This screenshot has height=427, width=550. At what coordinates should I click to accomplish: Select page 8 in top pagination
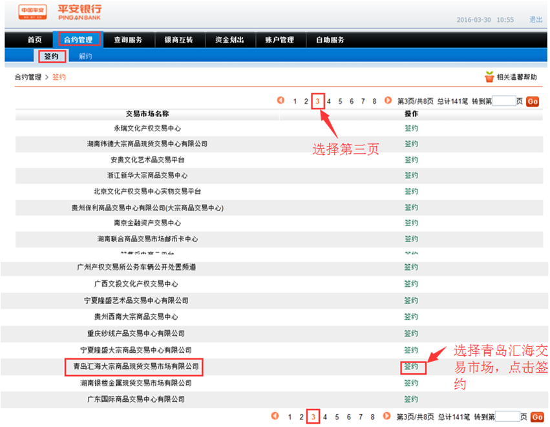pyautogui.click(x=374, y=101)
